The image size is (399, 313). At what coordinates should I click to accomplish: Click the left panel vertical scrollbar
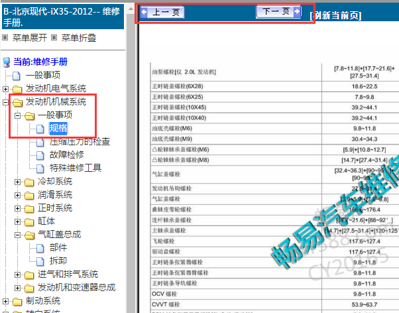pyautogui.click(x=131, y=163)
